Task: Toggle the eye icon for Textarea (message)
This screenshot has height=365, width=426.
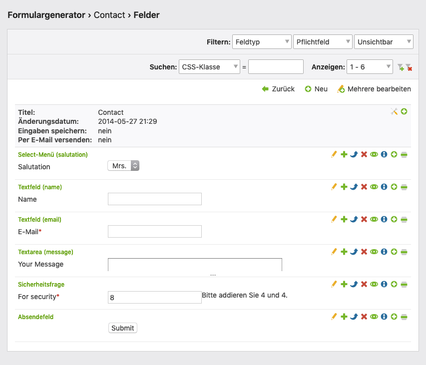Action: pos(374,252)
